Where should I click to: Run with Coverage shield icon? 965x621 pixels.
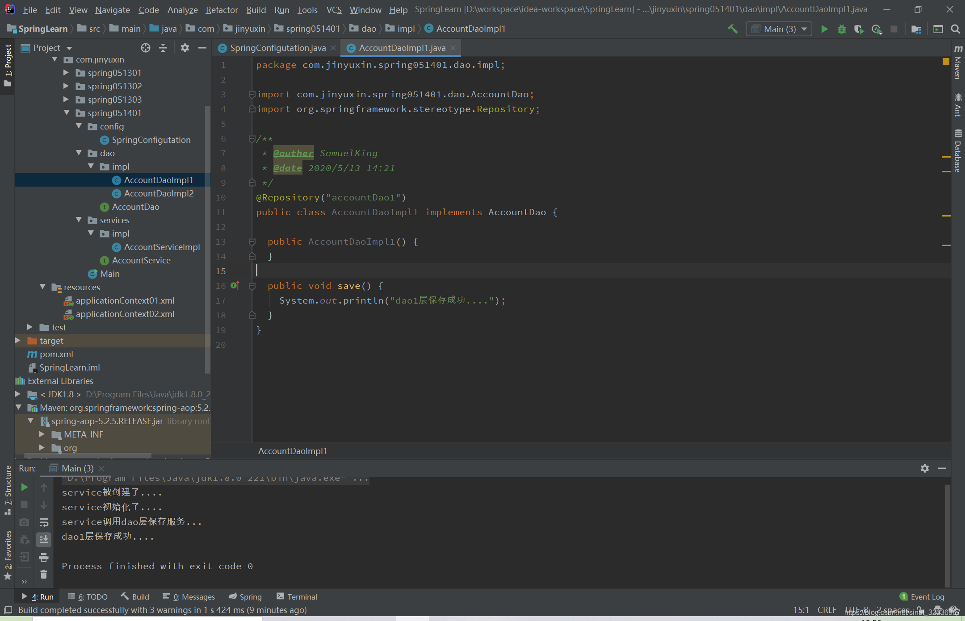point(859,29)
